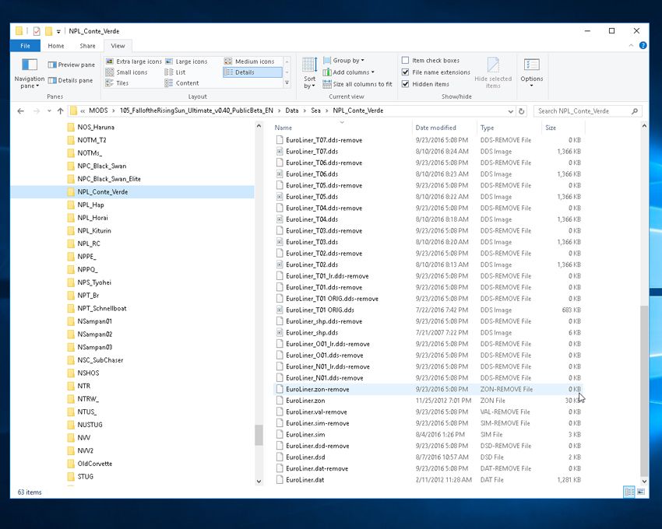The width and height of the screenshot is (662, 529).
Task: Select file EuroLiner.zon
Action: (305, 401)
